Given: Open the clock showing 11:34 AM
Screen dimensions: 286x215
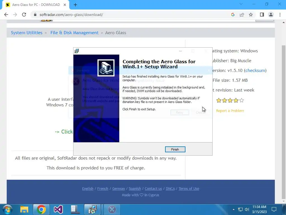Looking at the screenshot, I should (259, 209).
